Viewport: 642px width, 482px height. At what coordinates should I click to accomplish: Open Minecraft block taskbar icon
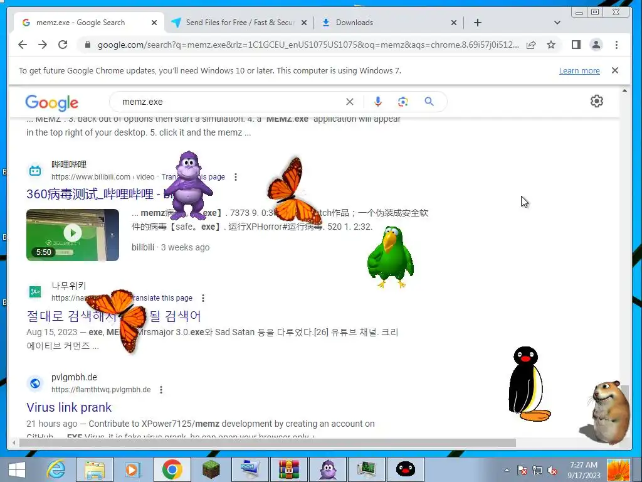pos(211,469)
